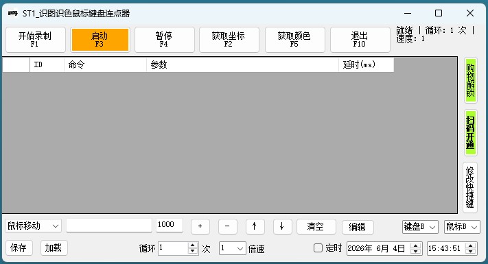Move the row down with the down arrow
This screenshot has width=488, height=264.
282,226
